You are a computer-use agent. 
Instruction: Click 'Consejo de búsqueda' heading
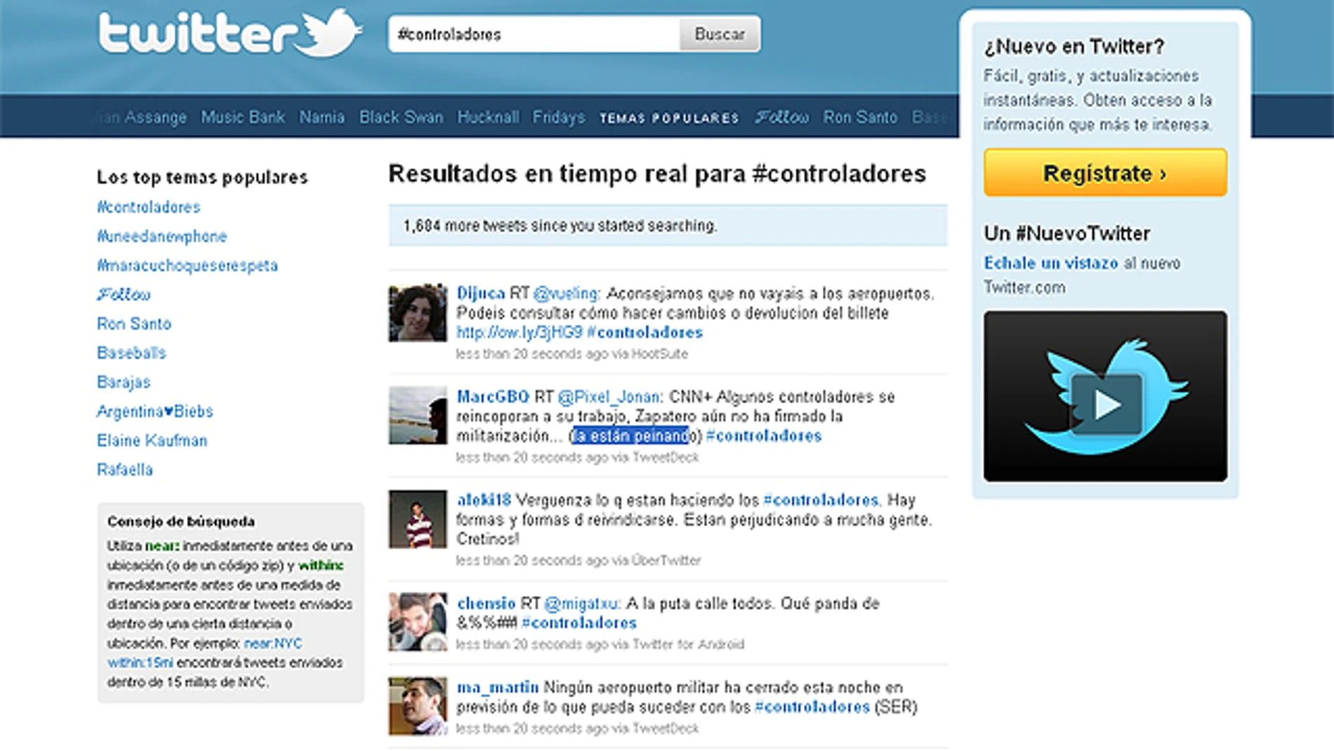181,522
